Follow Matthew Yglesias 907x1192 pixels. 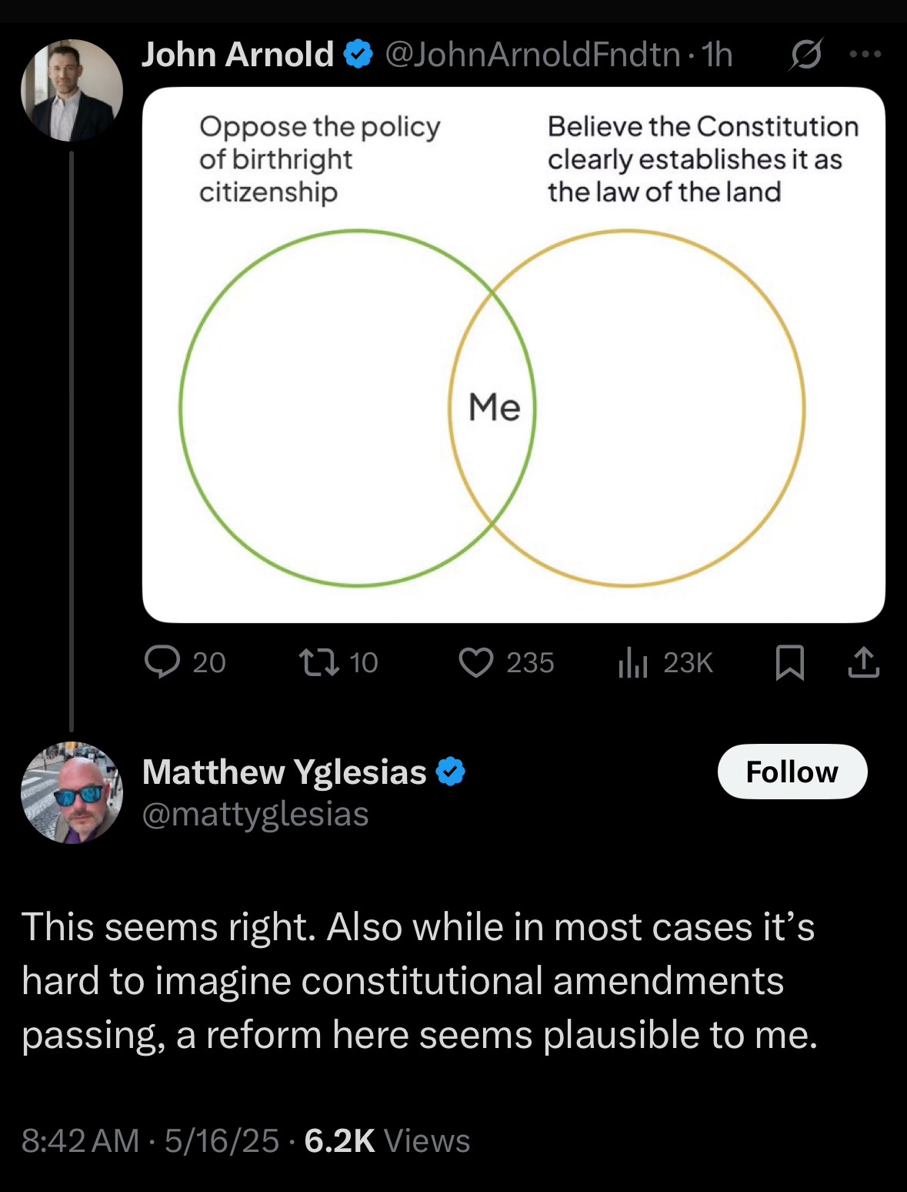[x=792, y=772]
